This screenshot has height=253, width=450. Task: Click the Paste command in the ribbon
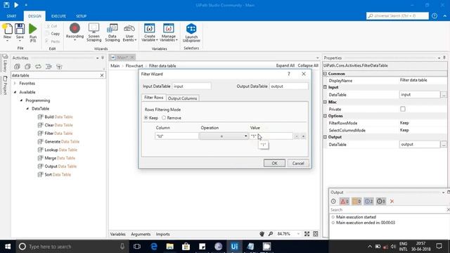click(x=53, y=41)
